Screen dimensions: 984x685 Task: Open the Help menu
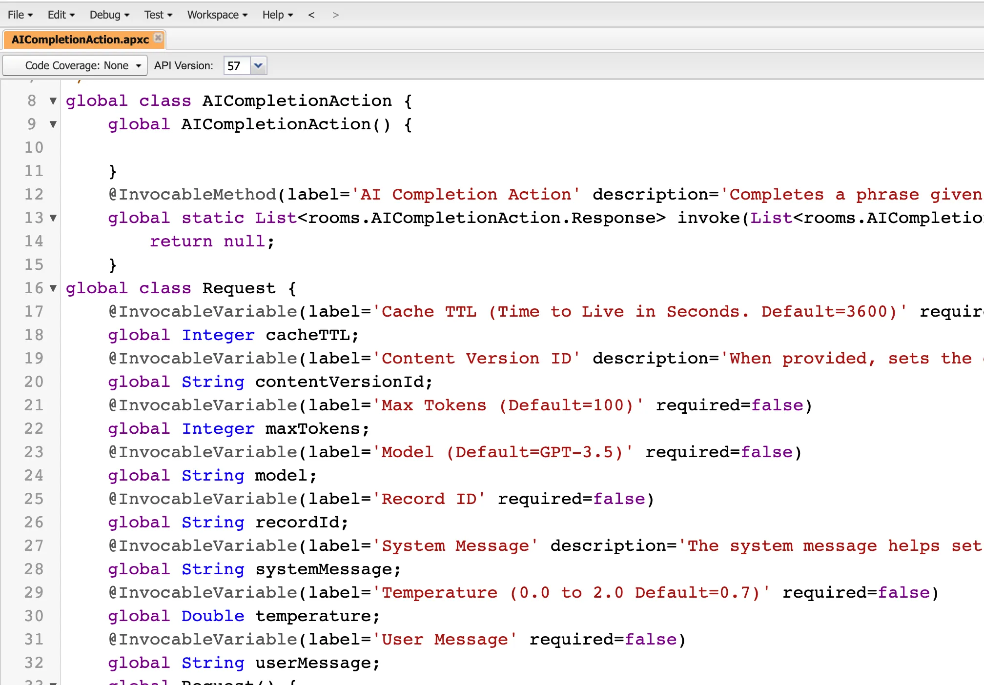click(x=277, y=15)
